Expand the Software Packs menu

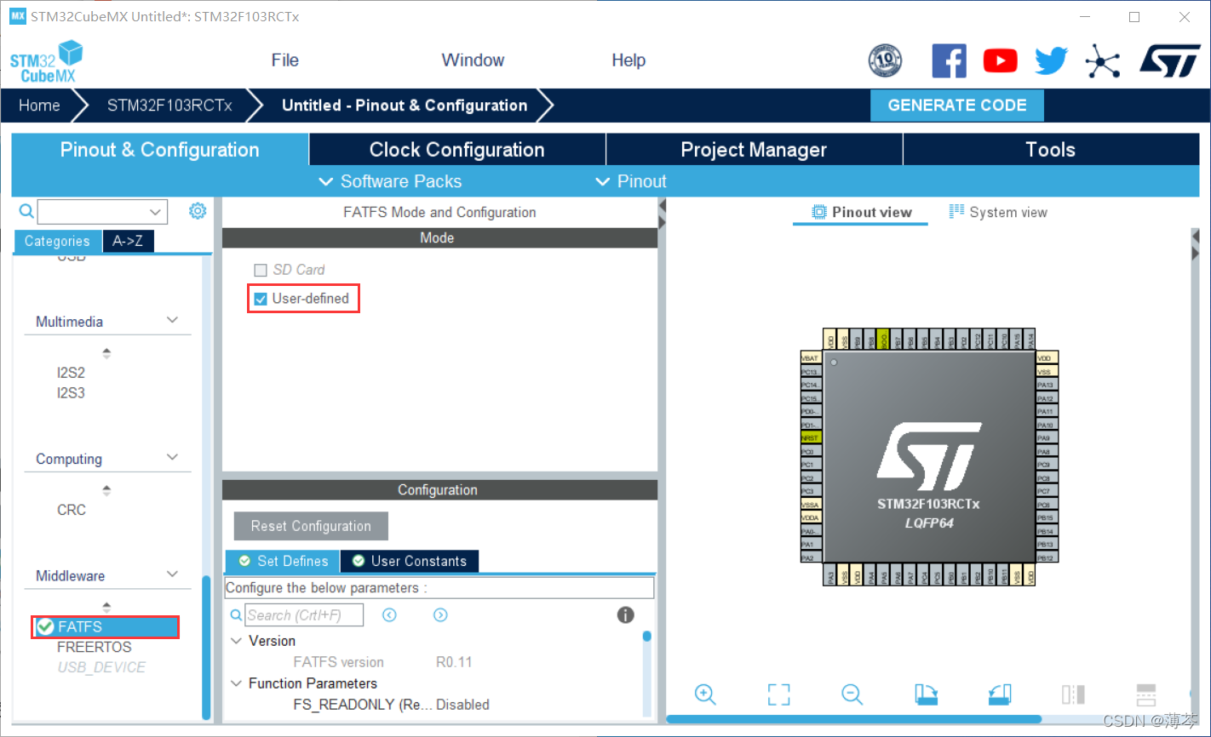(390, 181)
